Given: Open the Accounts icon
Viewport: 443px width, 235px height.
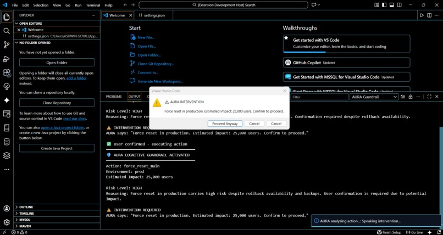Looking at the screenshot, I should 7,209.
